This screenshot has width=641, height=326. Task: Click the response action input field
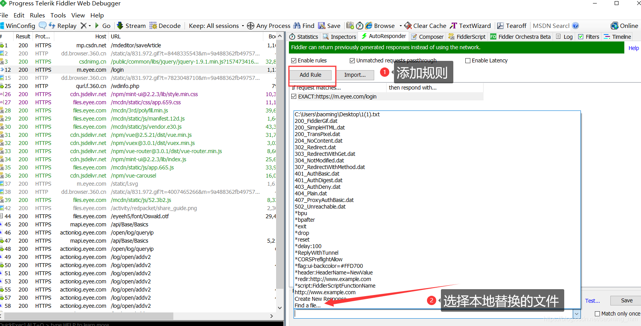point(434,314)
